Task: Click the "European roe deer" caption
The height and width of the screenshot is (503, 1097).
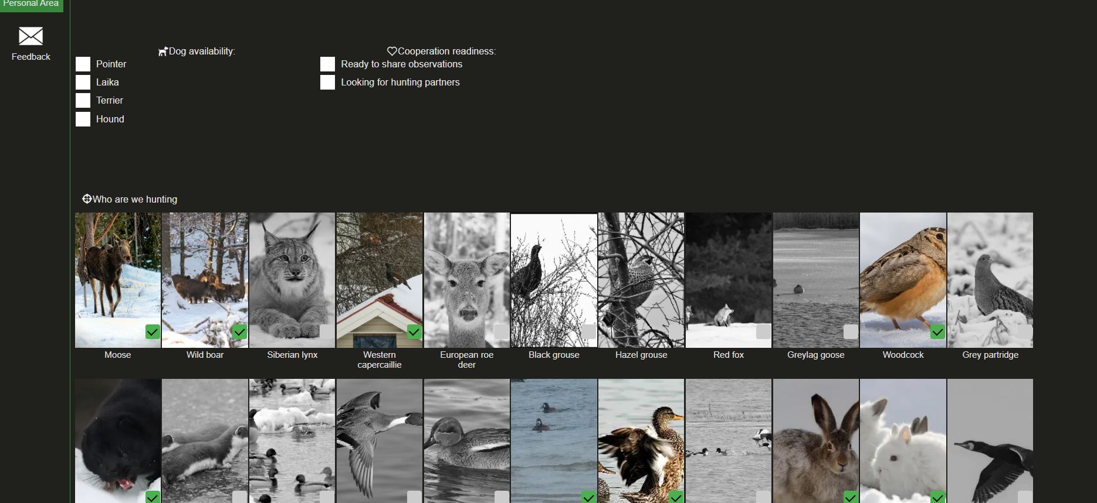Action: pyautogui.click(x=467, y=360)
